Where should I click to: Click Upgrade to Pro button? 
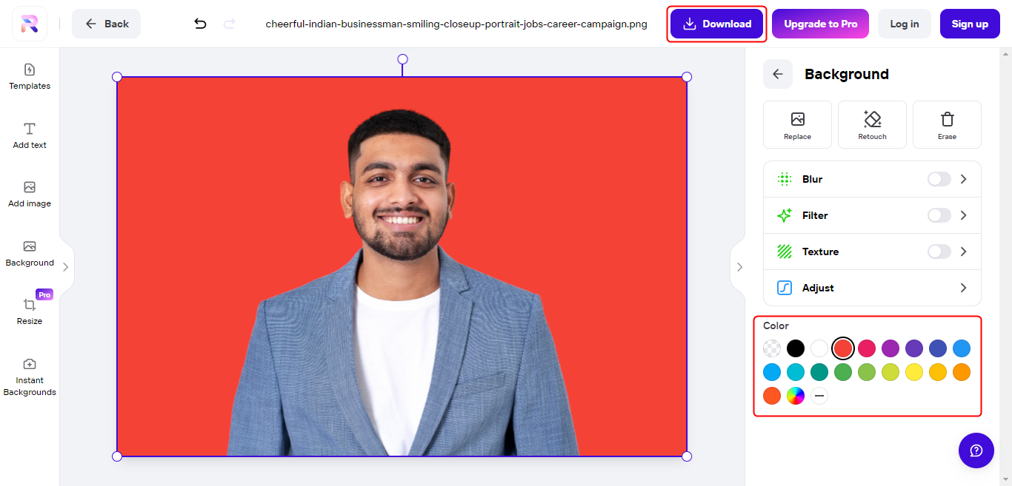pyautogui.click(x=820, y=24)
